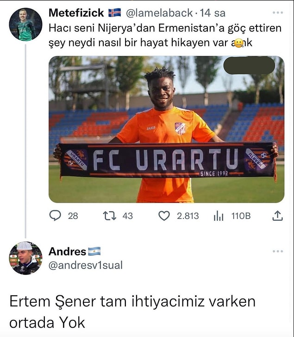Click the retweet arrows icon
Viewport: 294px width, 337px height.
click(x=110, y=216)
